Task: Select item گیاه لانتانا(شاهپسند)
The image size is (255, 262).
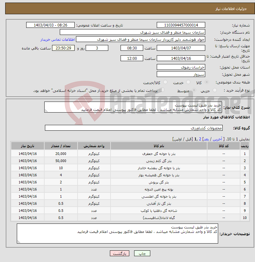Action: tap(159, 218)
